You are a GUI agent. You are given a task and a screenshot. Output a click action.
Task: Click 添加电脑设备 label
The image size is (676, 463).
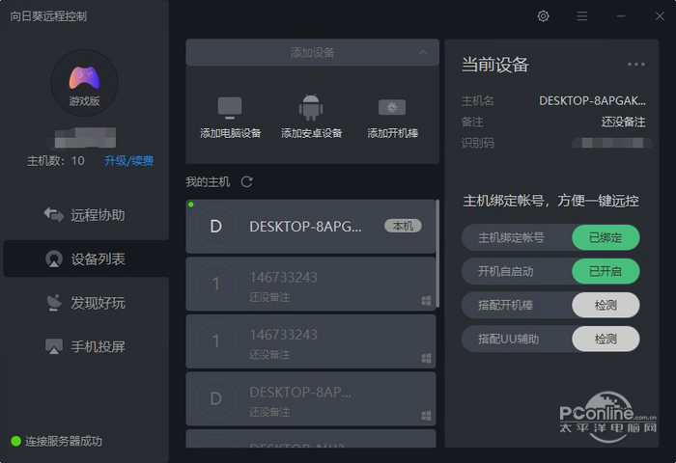(x=230, y=133)
